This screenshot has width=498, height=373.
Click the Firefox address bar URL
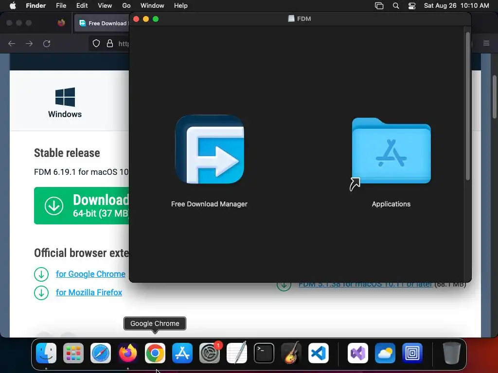click(x=124, y=43)
